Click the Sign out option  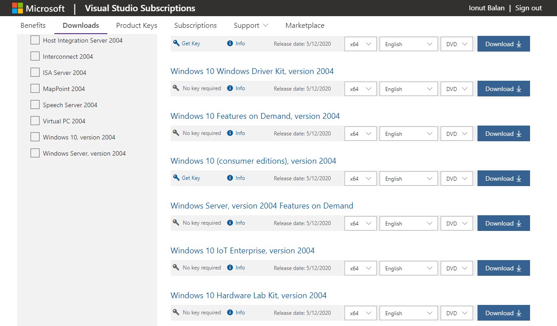528,8
